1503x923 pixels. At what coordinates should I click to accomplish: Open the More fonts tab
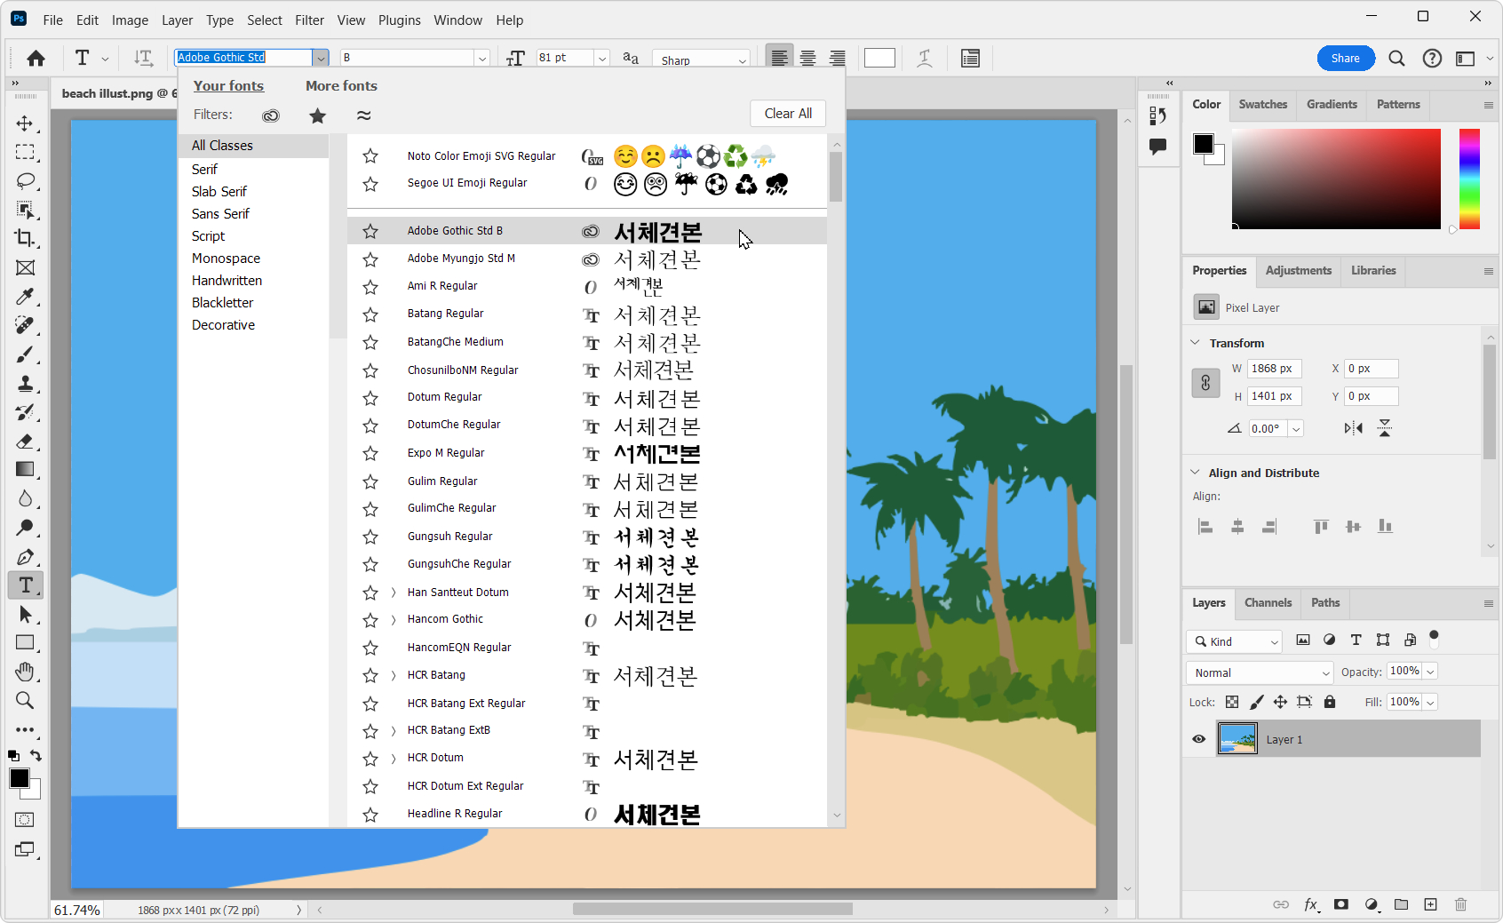click(x=341, y=85)
